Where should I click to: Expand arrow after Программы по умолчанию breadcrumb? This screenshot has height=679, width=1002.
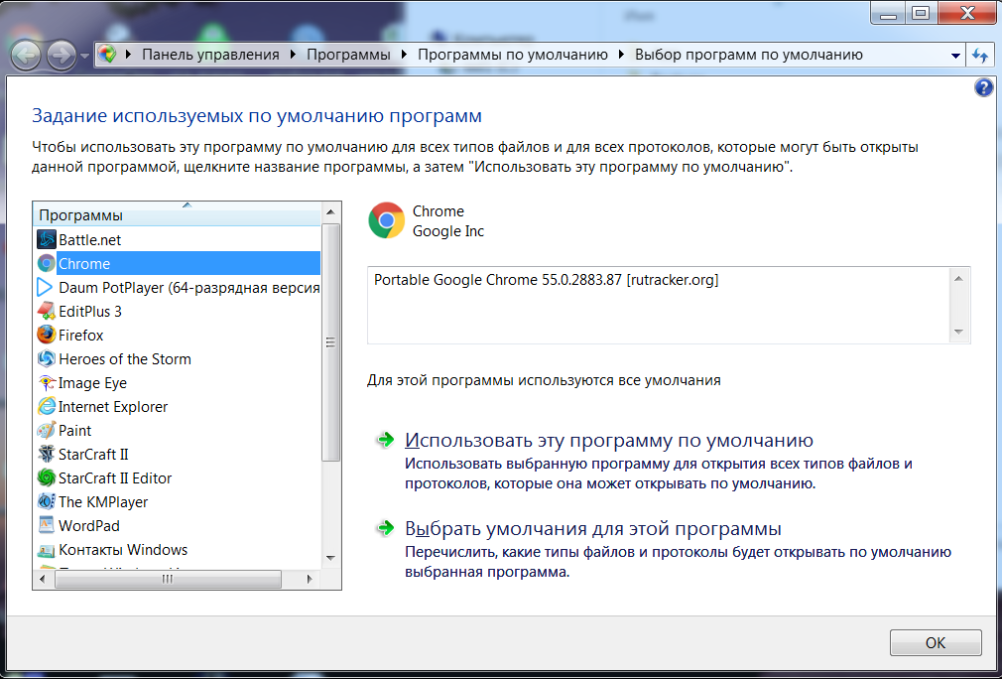621,55
